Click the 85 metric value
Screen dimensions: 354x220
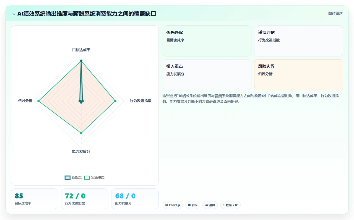[19, 196]
